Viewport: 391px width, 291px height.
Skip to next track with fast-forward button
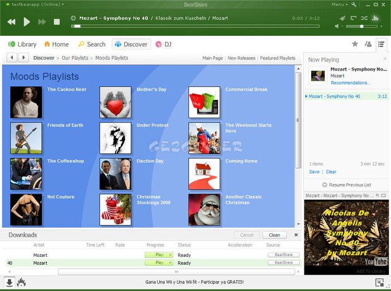(x=42, y=22)
